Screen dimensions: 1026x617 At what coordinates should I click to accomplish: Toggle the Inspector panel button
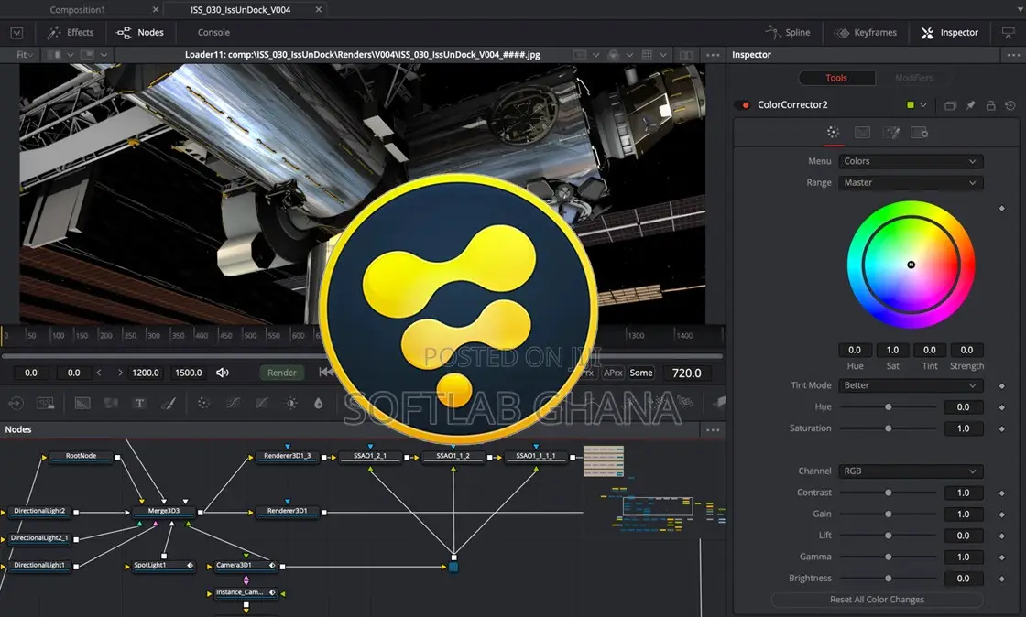point(949,33)
